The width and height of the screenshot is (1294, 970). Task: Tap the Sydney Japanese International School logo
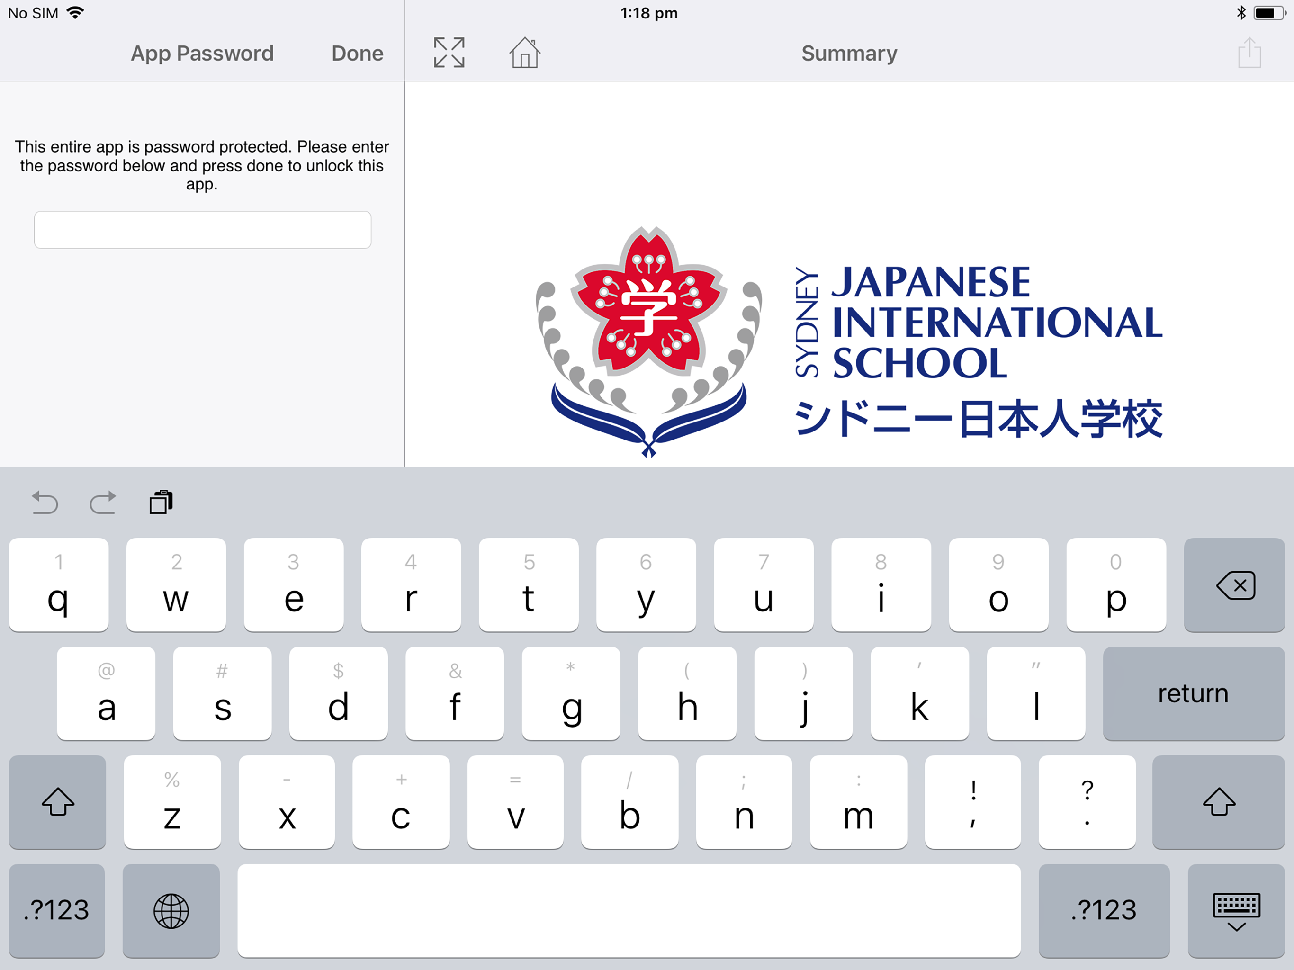pyautogui.click(x=849, y=343)
